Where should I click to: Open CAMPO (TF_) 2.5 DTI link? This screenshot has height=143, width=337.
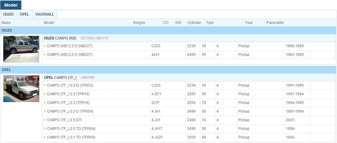pos(64,120)
